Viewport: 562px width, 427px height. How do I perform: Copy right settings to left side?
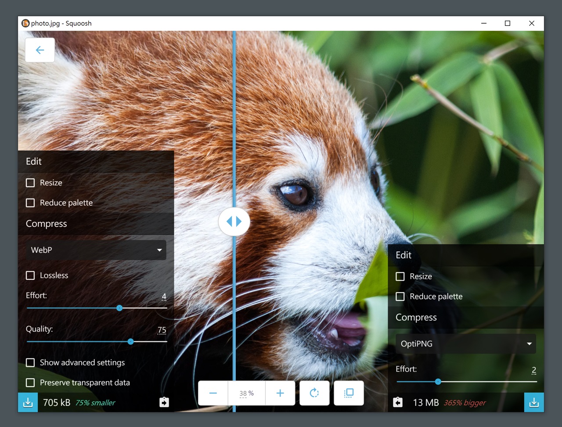(x=398, y=402)
